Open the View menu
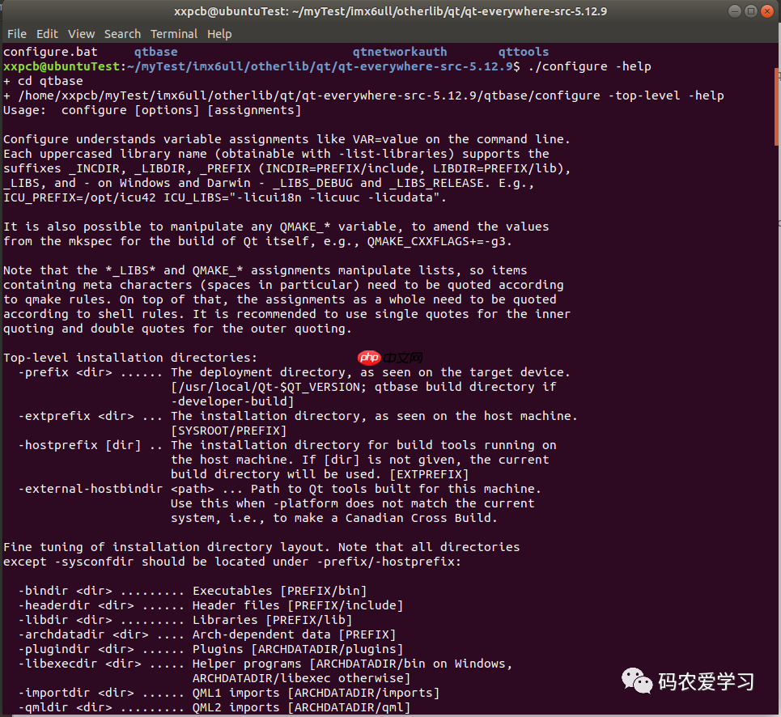 pyautogui.click(x=81, y=34)
